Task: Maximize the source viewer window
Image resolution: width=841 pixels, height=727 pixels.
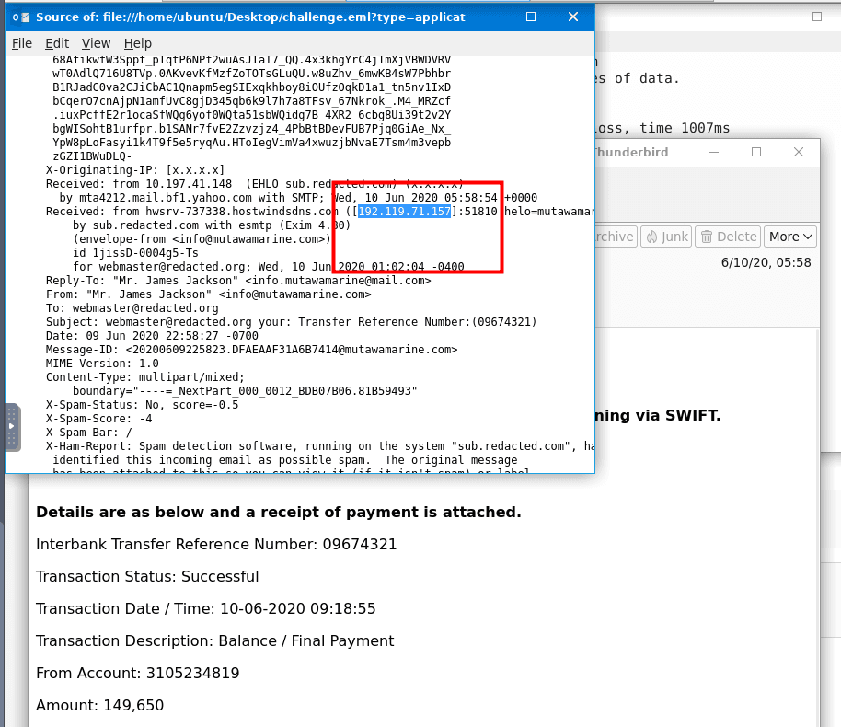Action: [x=531, y=17]
